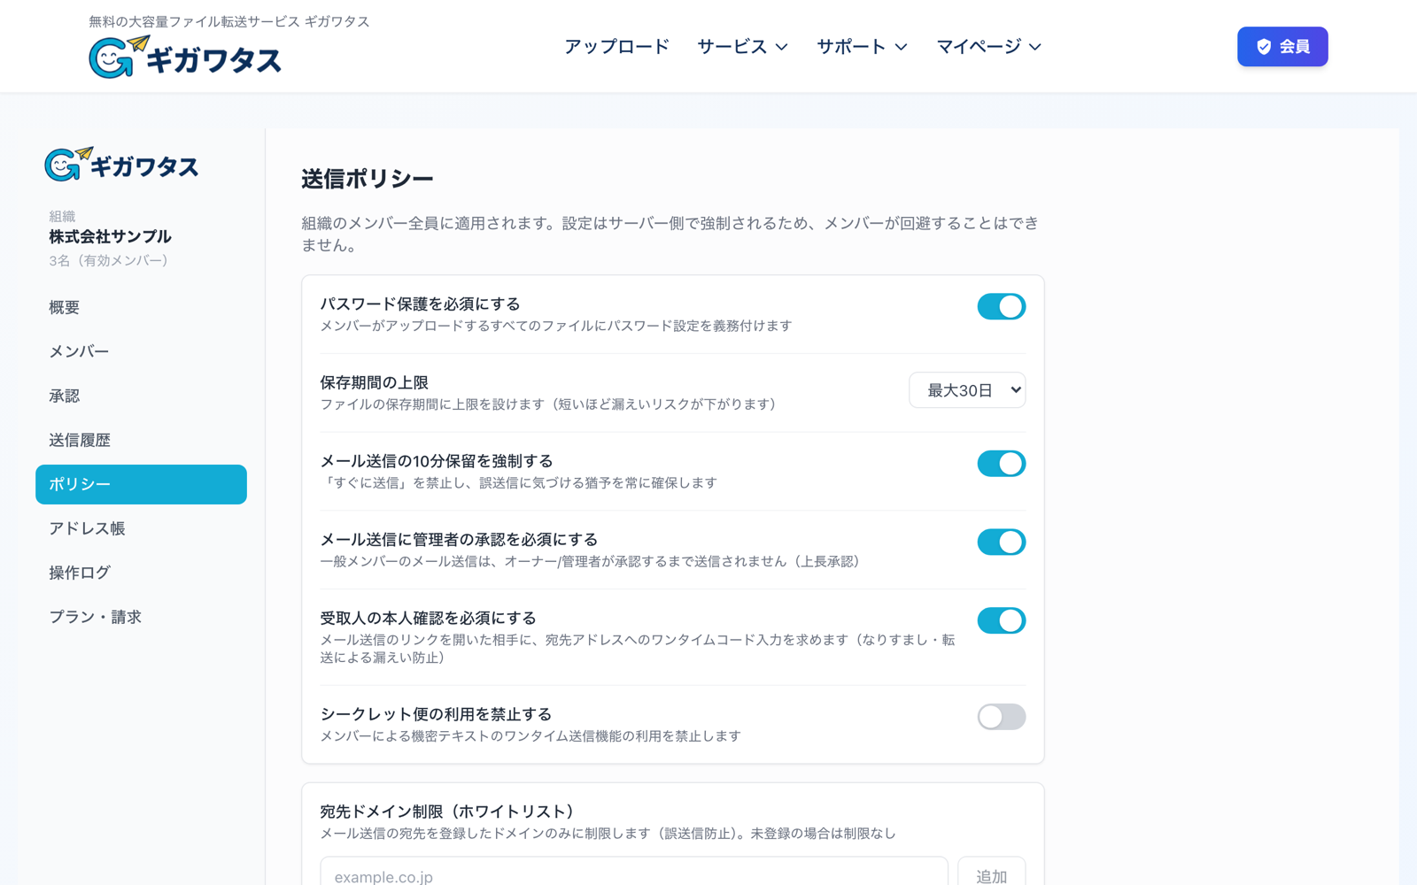
Task: Expand the サポート menu
Action: point(862,47)
